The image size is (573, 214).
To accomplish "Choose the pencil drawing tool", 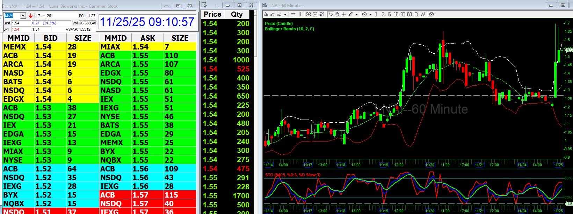I will pos(350,14).
